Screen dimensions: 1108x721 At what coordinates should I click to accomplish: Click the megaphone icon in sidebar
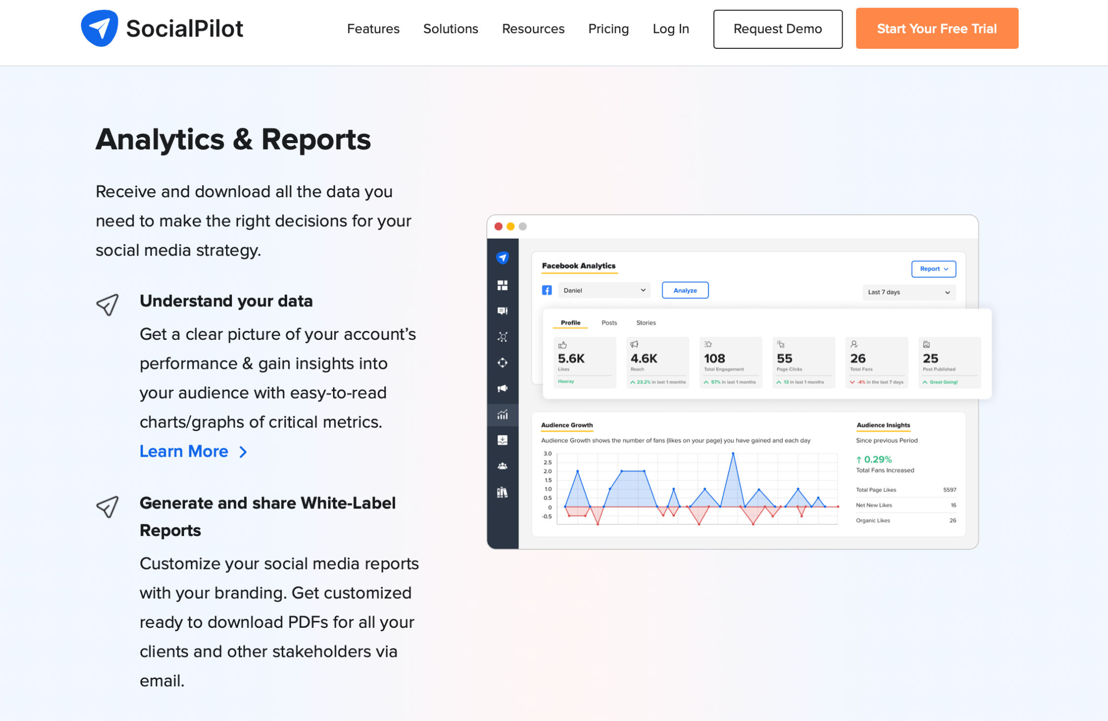(x=502, y=388)
